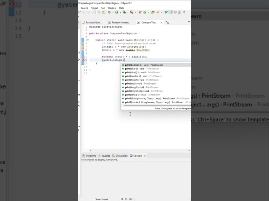Click the Debug bug icon in toolbar

[x=109, y=12]
